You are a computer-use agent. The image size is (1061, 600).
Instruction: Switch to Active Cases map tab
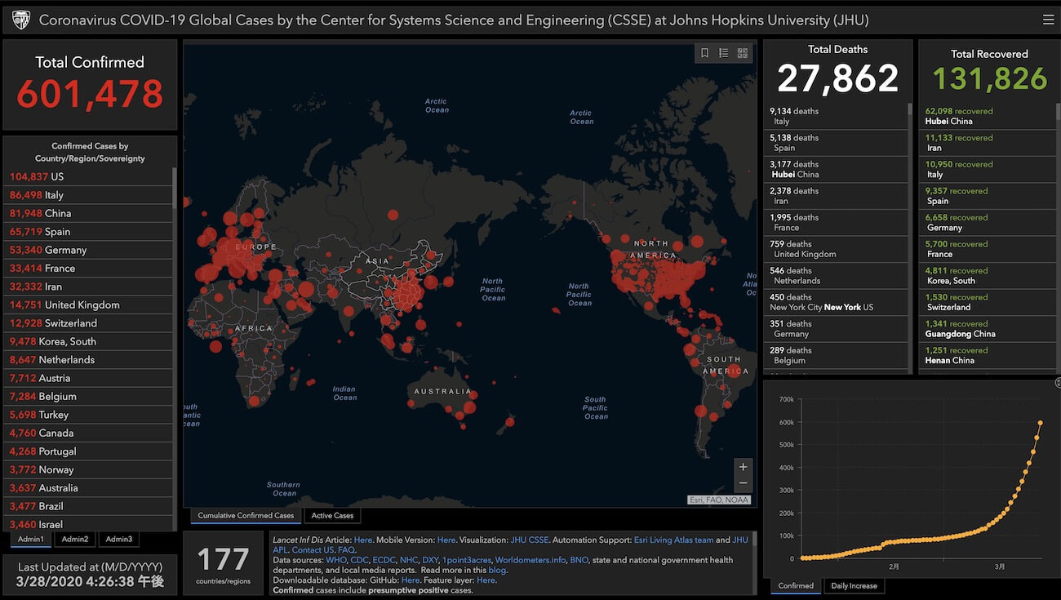332,516
